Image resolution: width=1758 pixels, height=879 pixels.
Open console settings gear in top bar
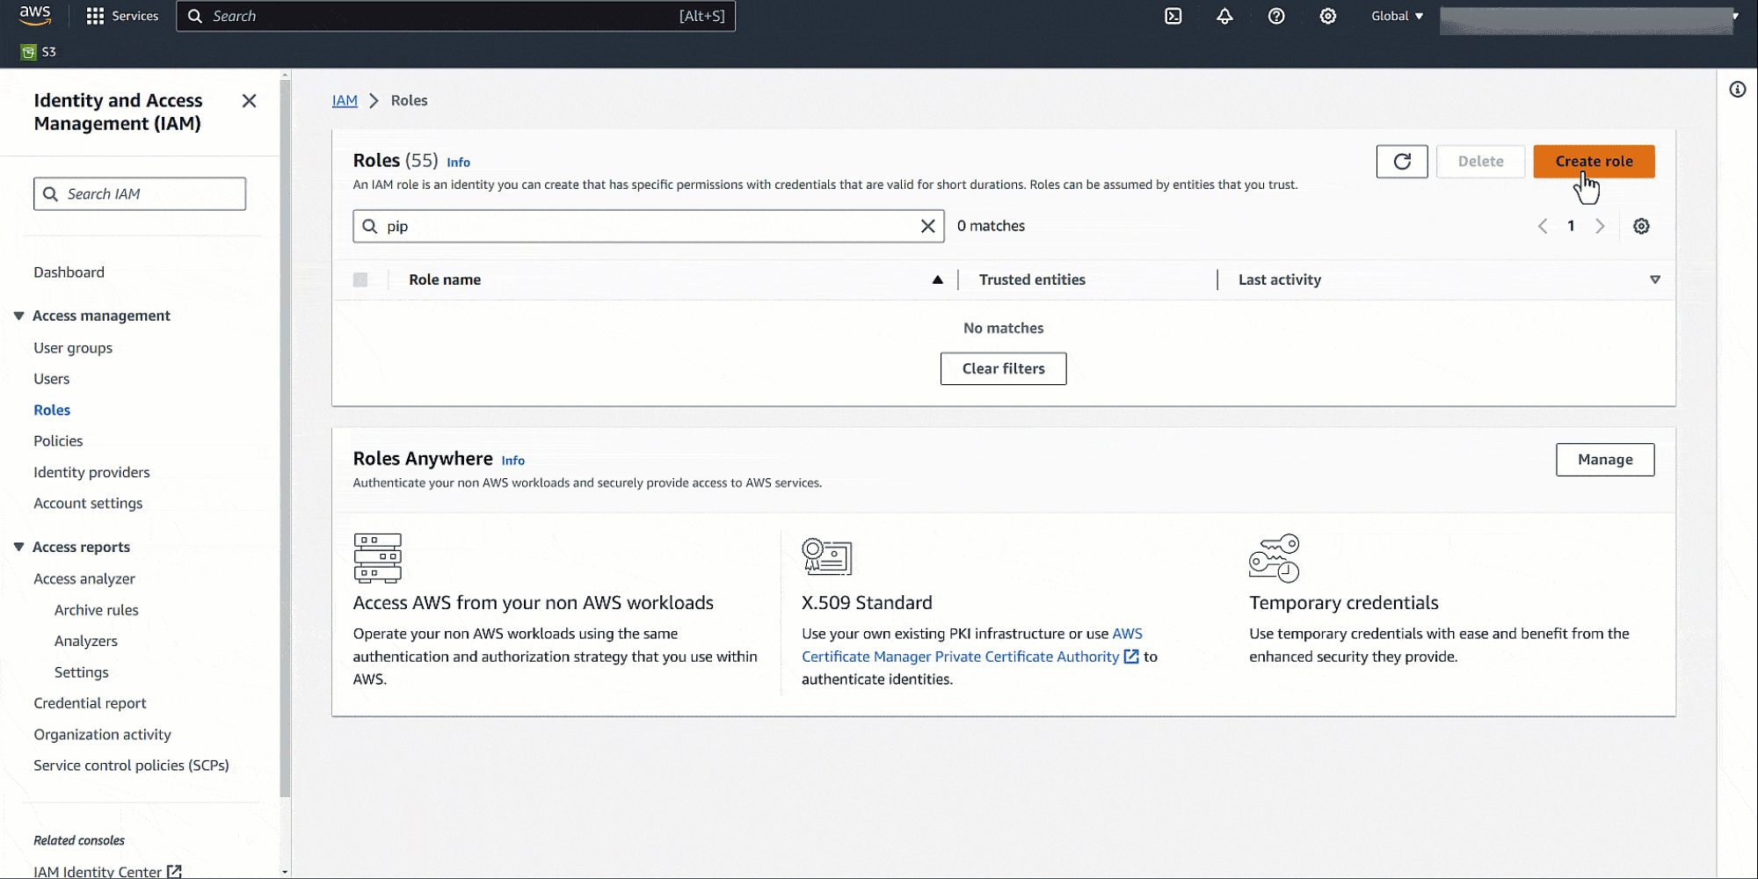[1328, 16]
